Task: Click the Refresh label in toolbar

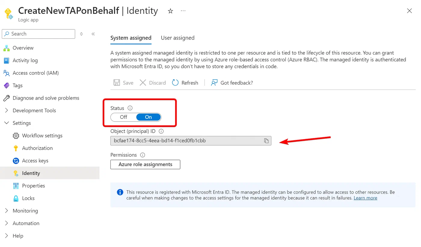Action: (190, 83)
